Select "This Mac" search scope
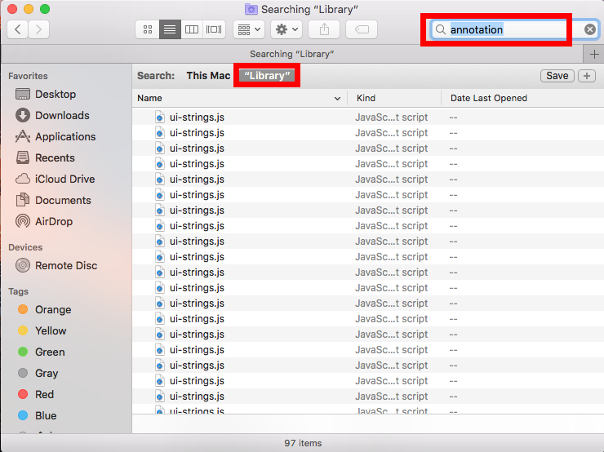This screenshot has width=604, height=452. click(208, 76)
